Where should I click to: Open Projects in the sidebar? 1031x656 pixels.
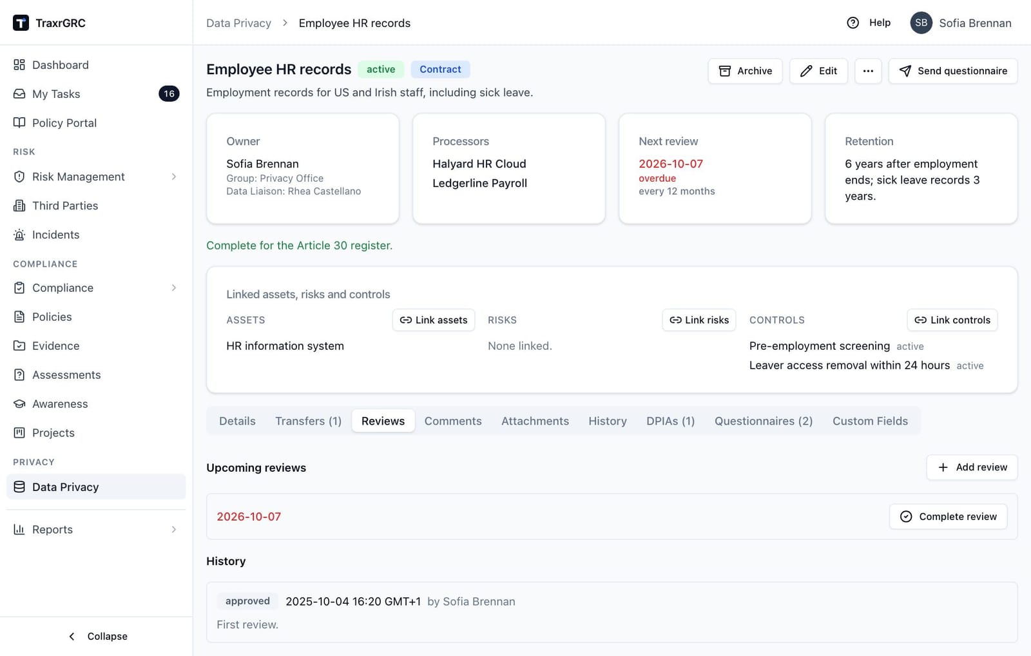click(x=96, y=433)
